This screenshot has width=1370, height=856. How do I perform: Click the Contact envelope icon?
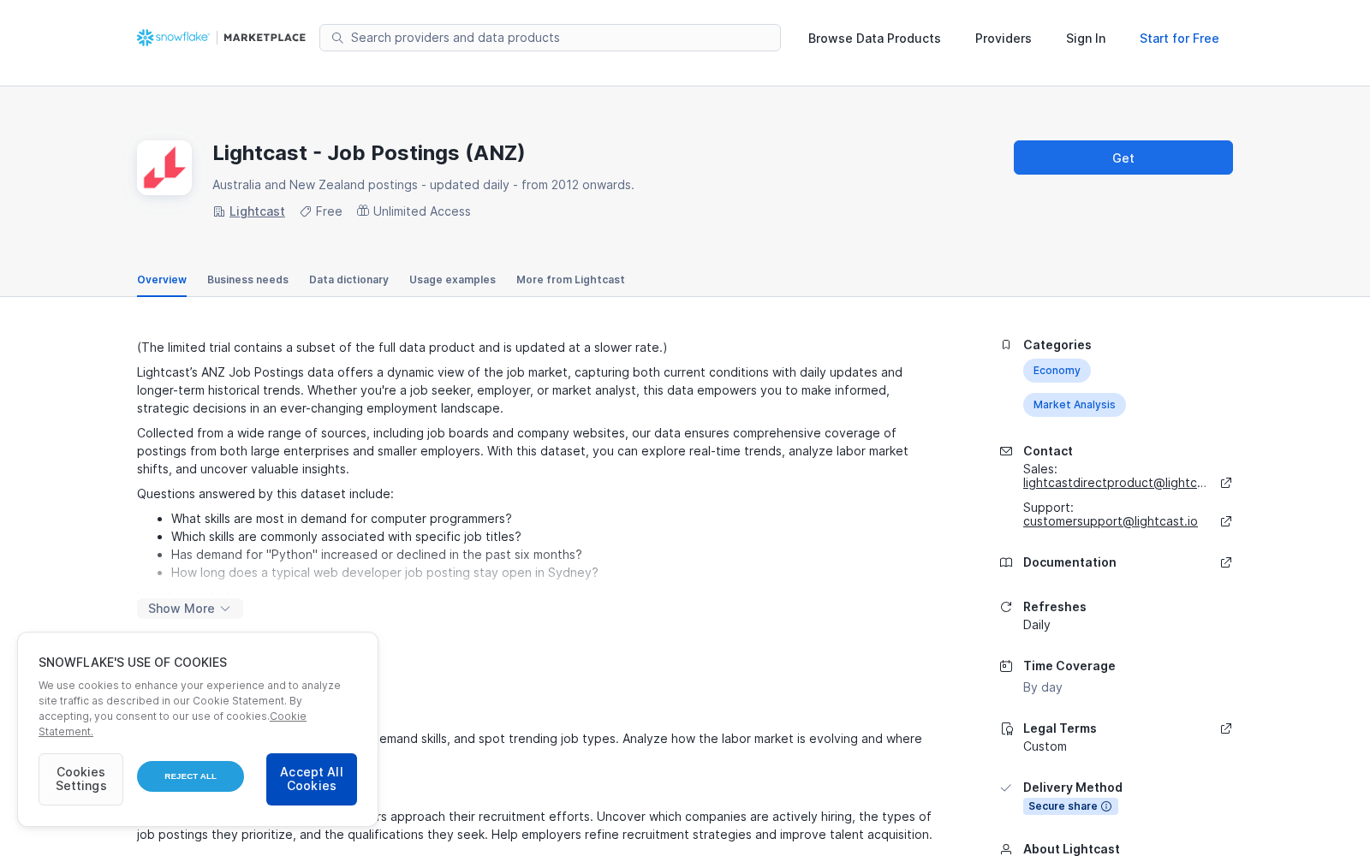pos(1006,451)
